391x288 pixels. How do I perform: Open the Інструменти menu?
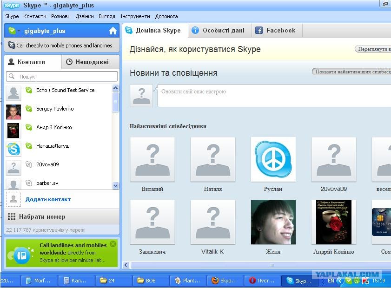(x=135, y=16)
